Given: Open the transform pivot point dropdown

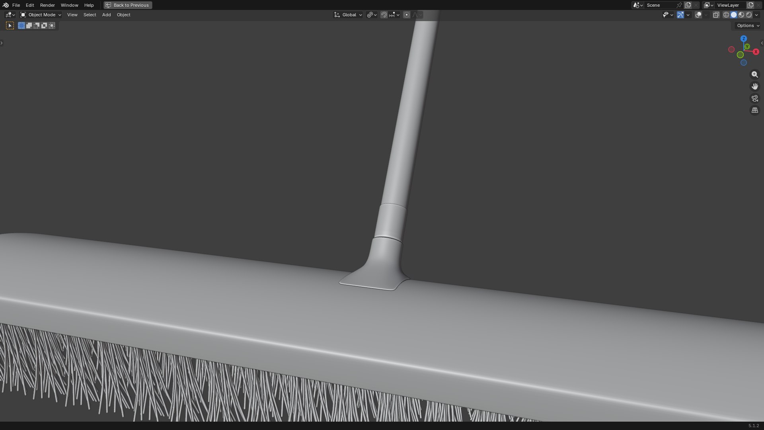Looking at the screenshot, I should click(x=372, y=15).
